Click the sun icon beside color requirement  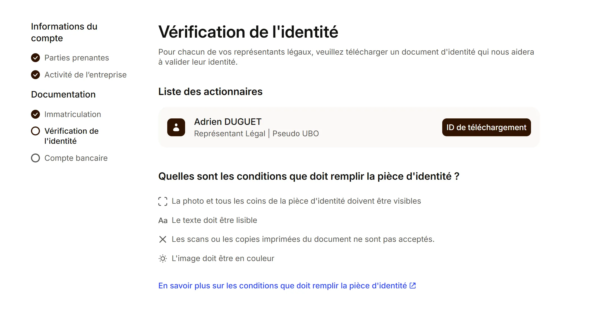click(x=163, y=259)
